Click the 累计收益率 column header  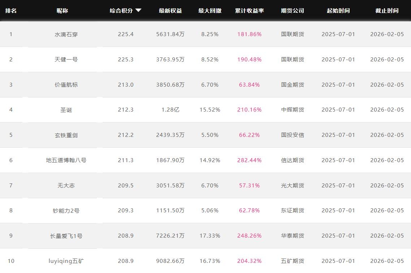pyautogui.click(x=249, y=10)
